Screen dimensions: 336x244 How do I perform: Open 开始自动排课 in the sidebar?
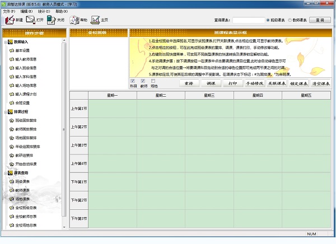pyautogui.click(x=27, y=163)
